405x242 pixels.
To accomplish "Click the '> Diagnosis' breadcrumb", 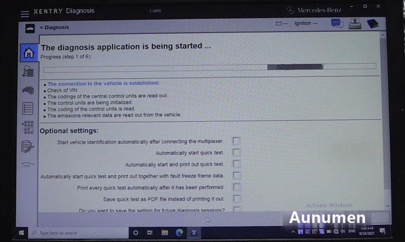I will tap(55, 27).
